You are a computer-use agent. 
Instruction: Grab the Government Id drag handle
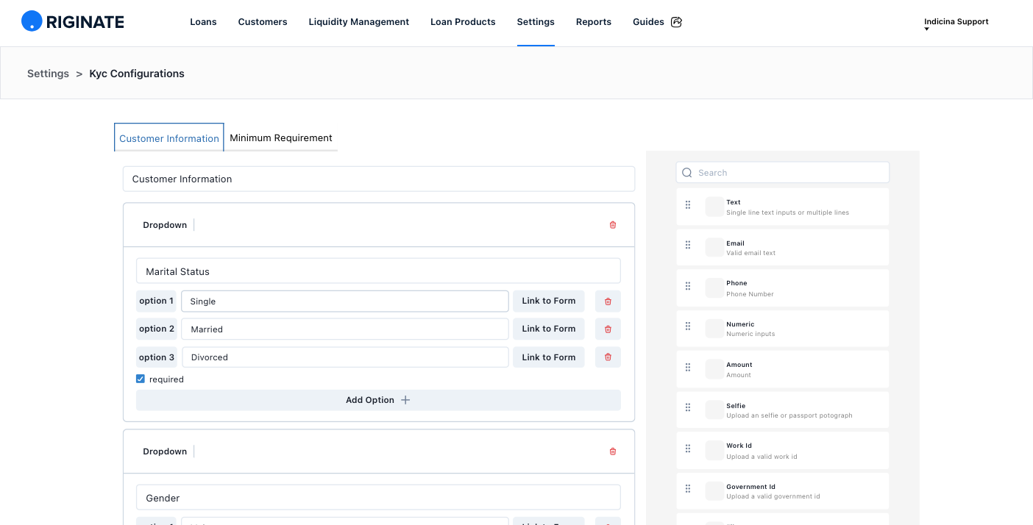[x=688, y=489]
